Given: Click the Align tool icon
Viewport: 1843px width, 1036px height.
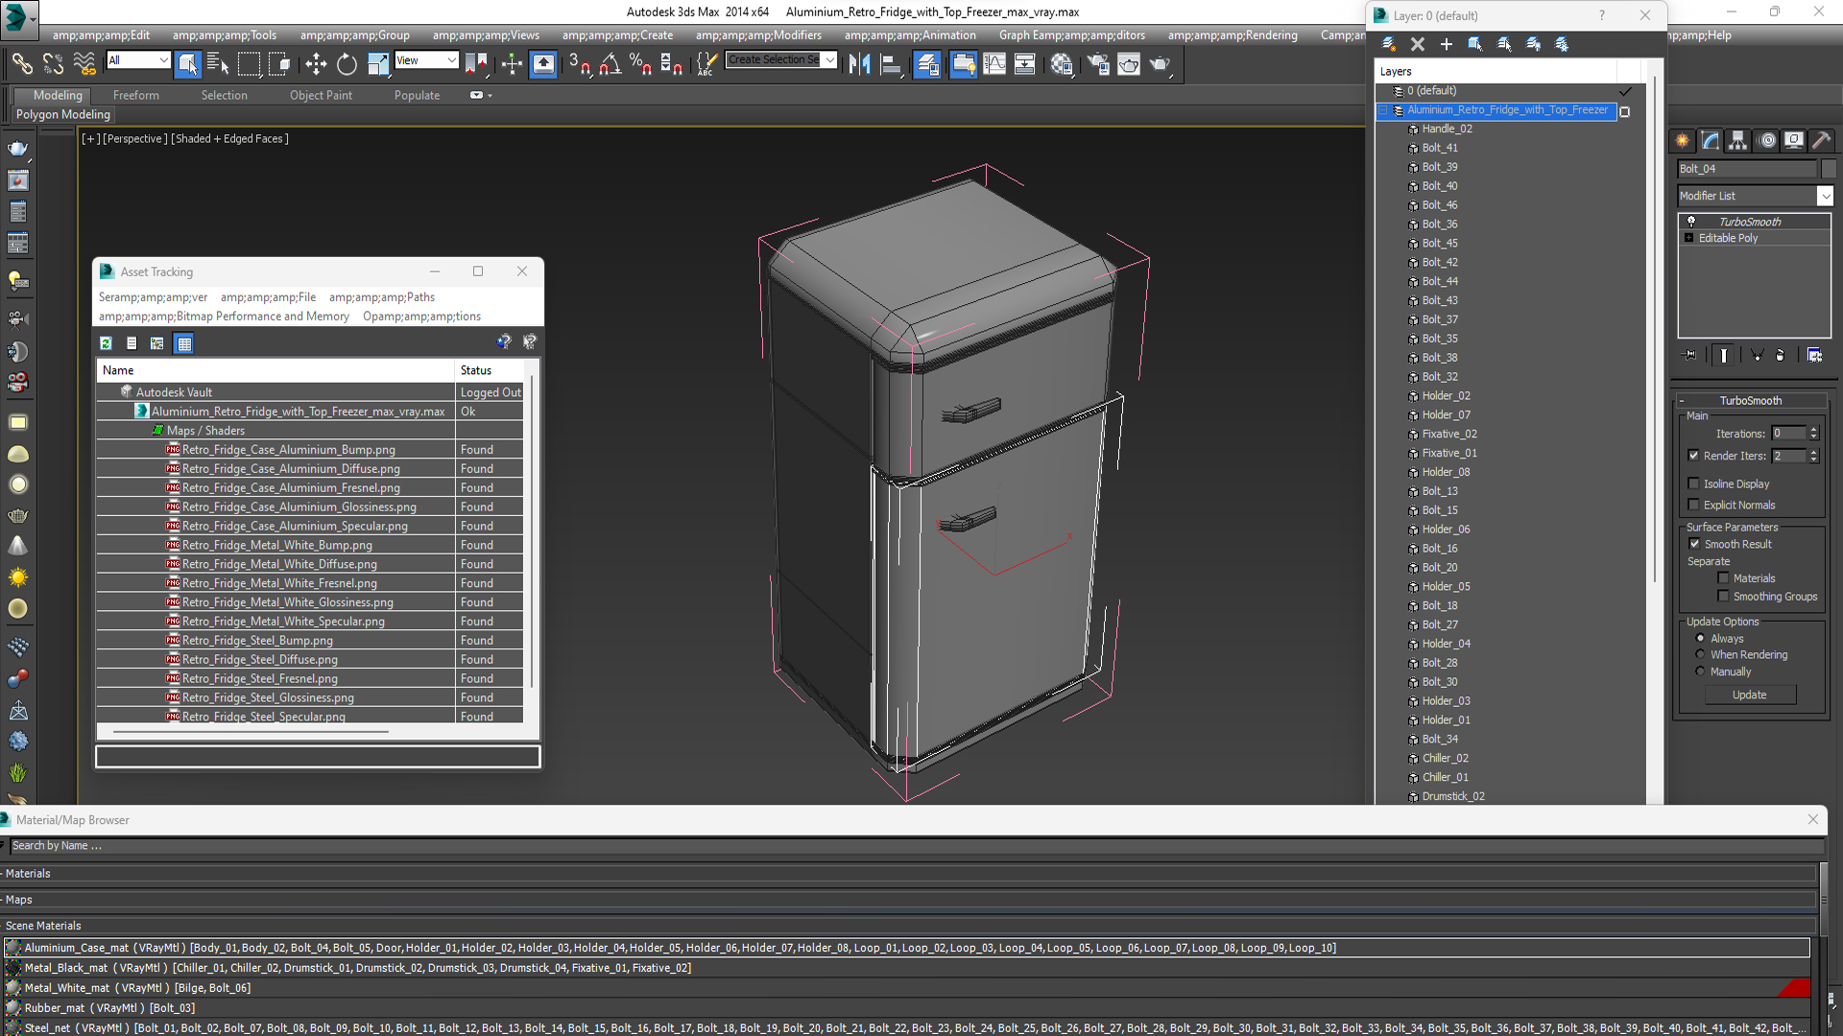Looking at the screenshot, I should [x=891, y=64].
